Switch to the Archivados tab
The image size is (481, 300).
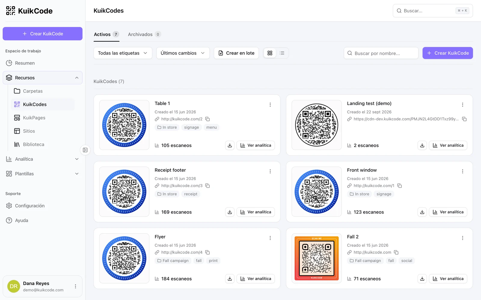click(x=144, y=34)
